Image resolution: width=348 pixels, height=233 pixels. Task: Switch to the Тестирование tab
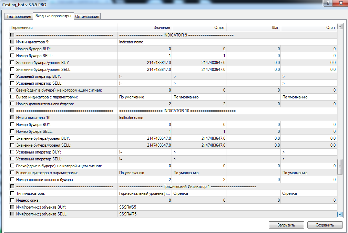click(19, 17)
